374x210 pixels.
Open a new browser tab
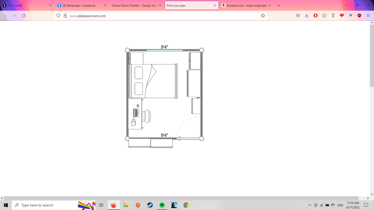[279, 5]
